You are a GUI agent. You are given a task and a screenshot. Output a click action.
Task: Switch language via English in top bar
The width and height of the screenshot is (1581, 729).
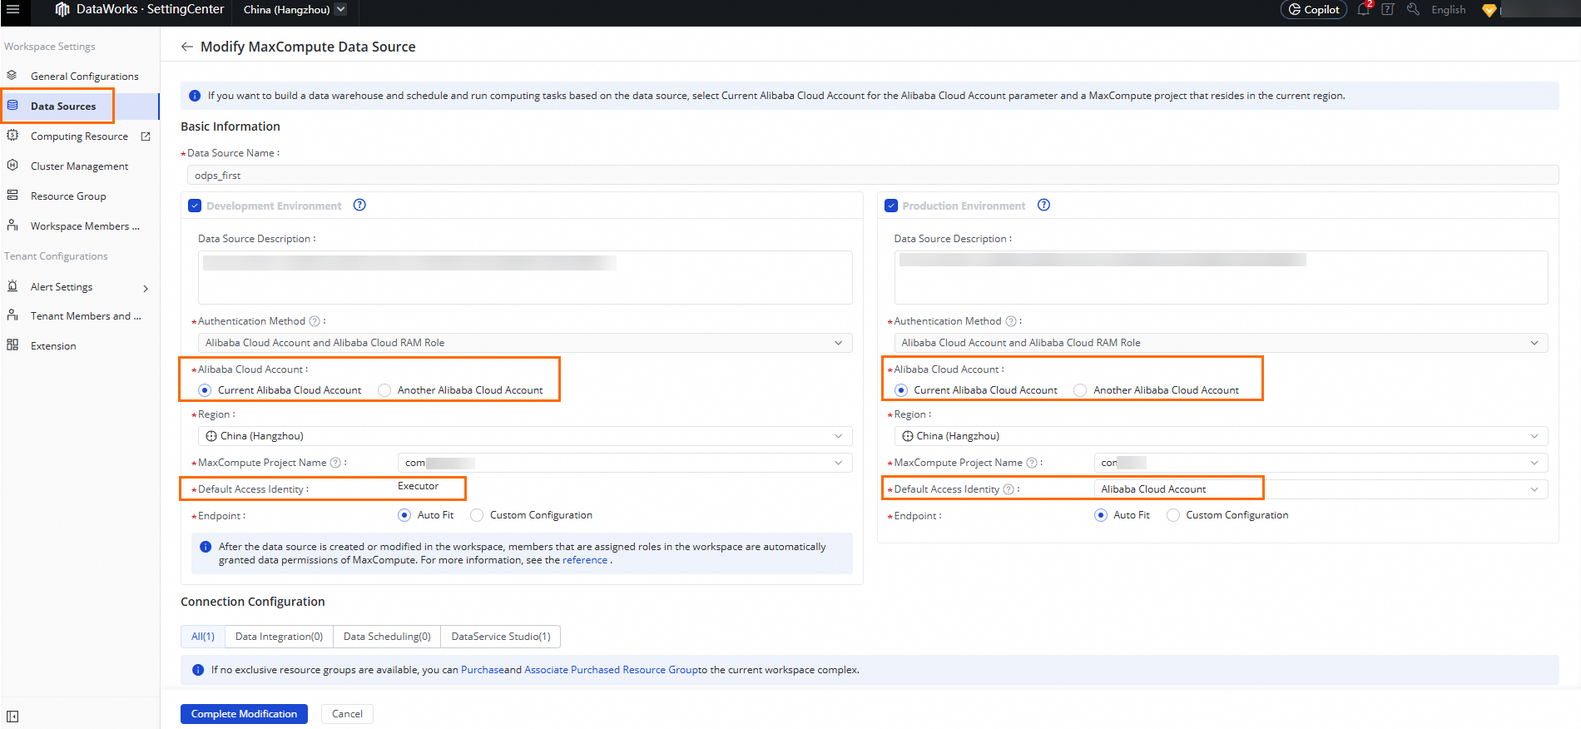click(x=1449, y=10)
